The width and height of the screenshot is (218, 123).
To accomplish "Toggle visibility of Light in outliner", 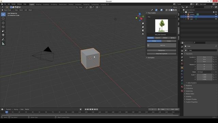I will pyautogui.click(x=216, y=19).
